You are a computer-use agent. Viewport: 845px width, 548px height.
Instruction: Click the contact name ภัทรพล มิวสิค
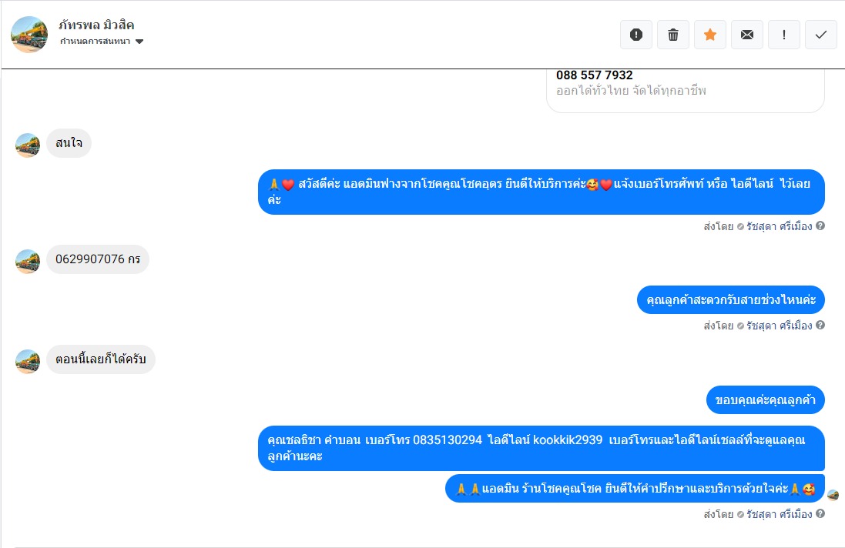[96, 25]
